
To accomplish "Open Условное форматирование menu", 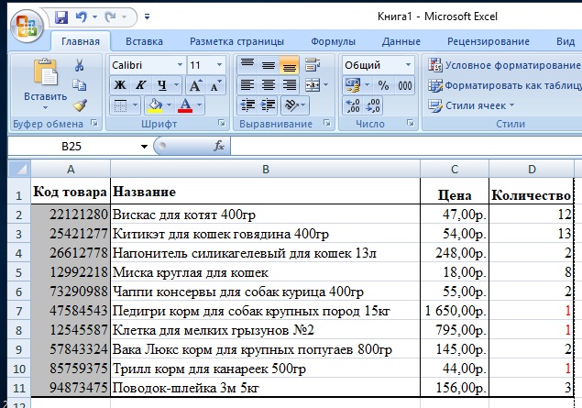I will point(504,65).
